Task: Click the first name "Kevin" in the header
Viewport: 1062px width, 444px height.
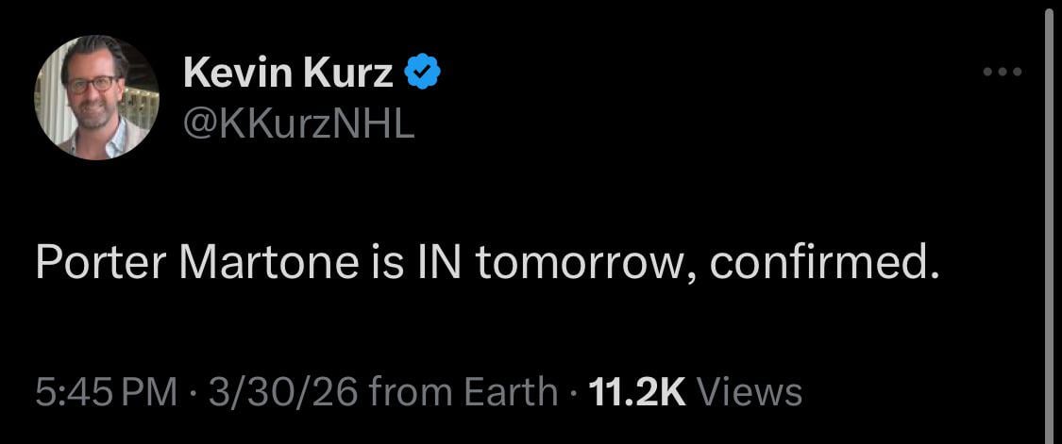Action: 238,74
